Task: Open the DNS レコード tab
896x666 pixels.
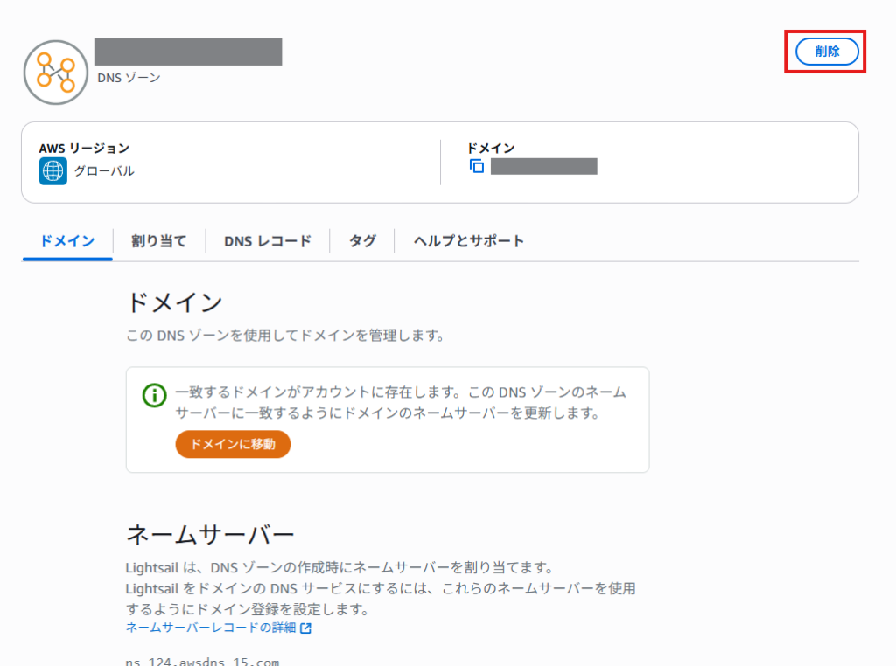Action: (x=268, y=241)
